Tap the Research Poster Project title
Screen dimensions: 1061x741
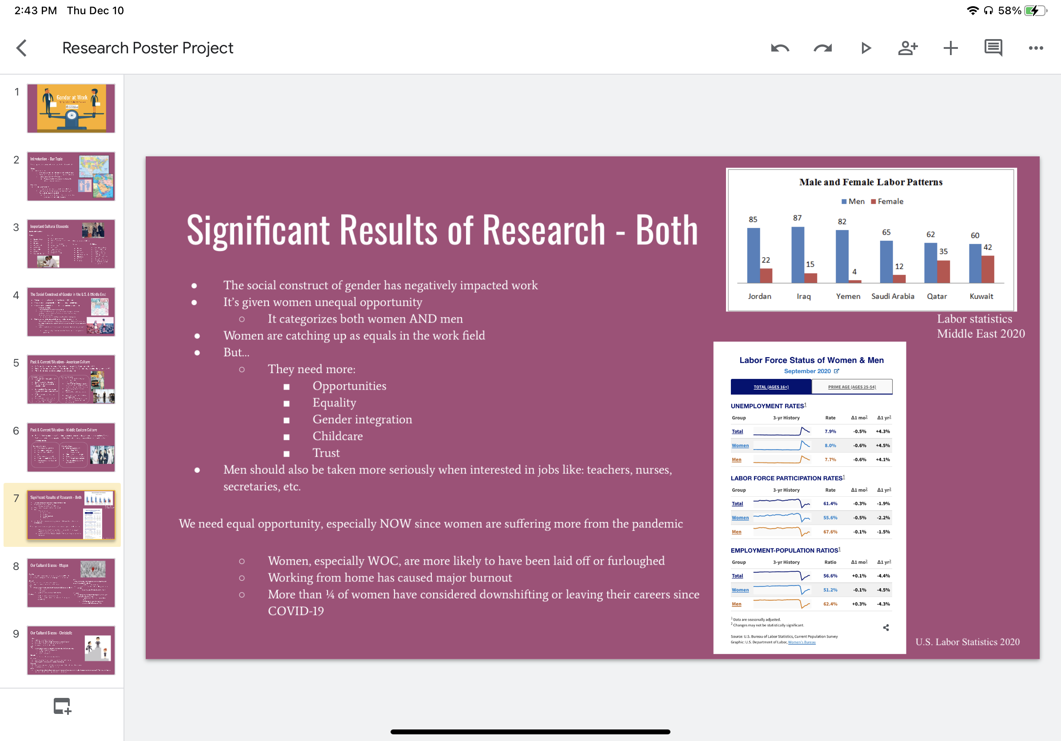[148, 48]
